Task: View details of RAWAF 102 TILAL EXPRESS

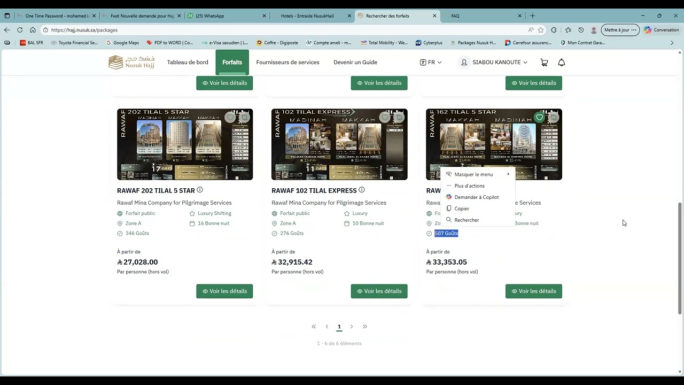Action: 379,291
